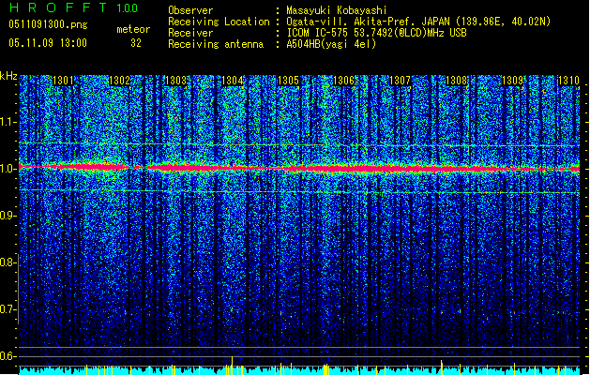Click the Receiver text ICOM IC-575

point(319,33)
